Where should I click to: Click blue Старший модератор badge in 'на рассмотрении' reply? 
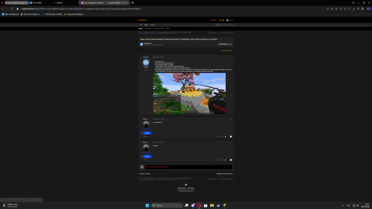(x=147, y=133)
